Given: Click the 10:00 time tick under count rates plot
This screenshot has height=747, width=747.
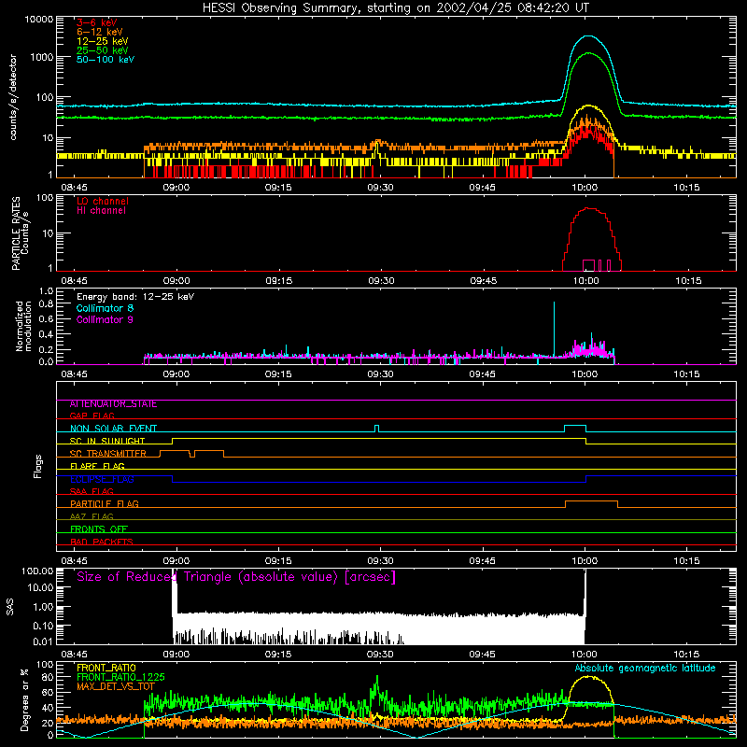Looking at the screenshot, I should click(585, 188).
